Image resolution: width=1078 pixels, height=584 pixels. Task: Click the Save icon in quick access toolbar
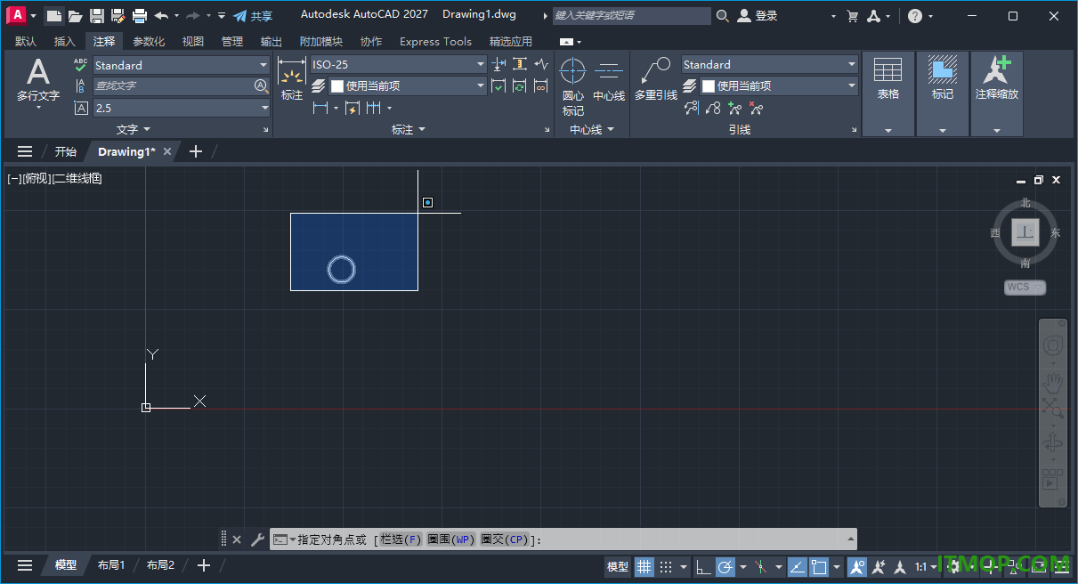(x=97, y=16)
